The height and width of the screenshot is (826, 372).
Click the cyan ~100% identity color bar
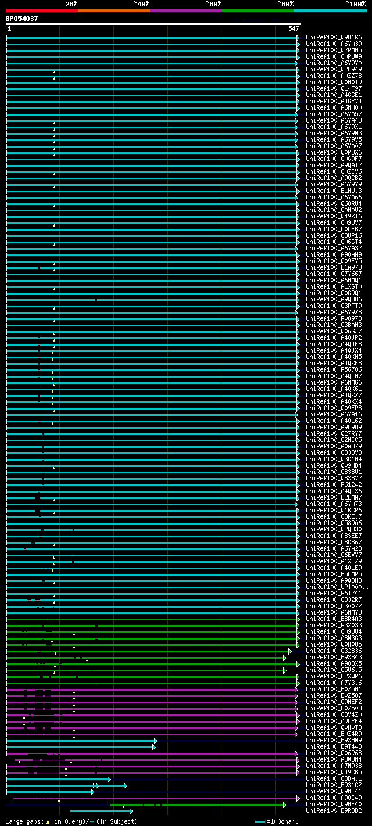coord(330,10)
